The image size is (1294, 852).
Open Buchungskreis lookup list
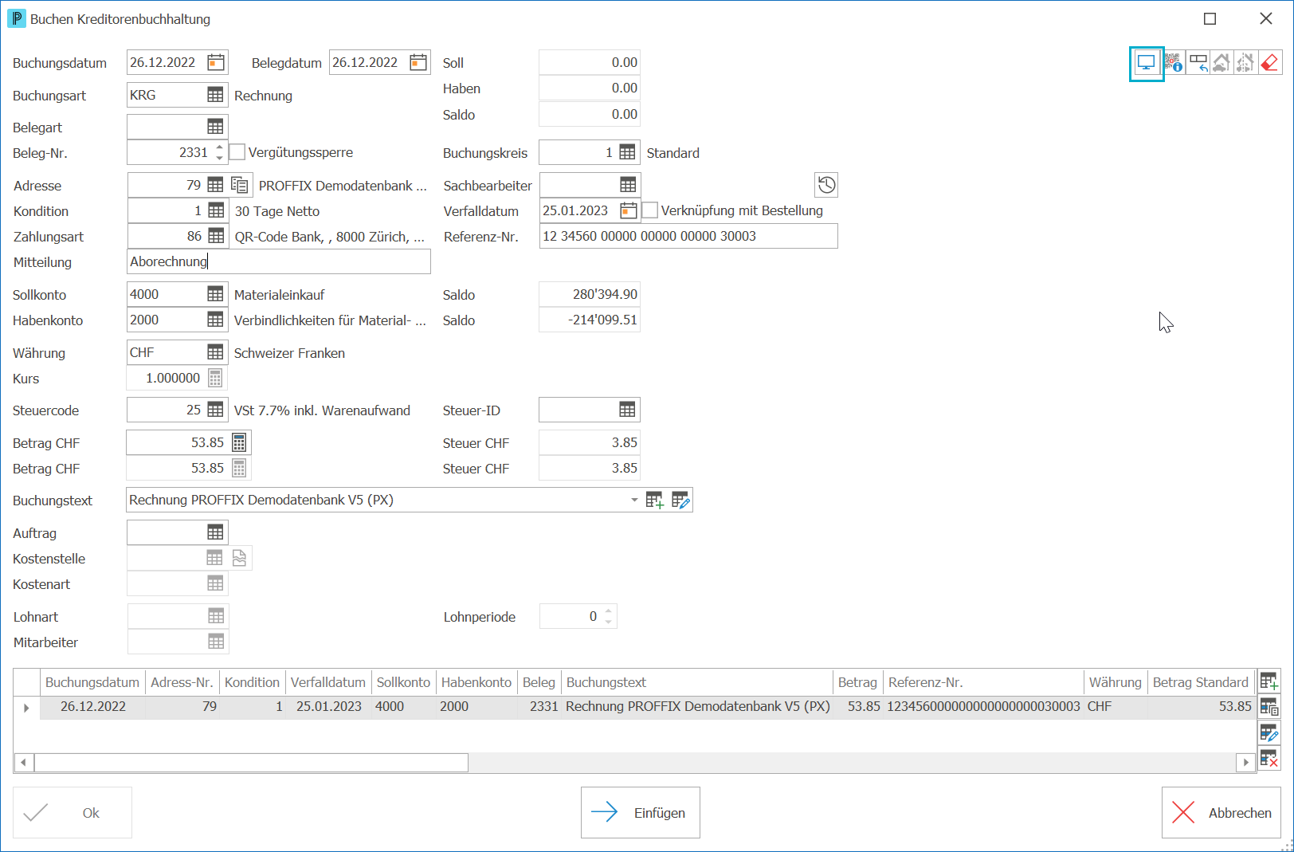628,152
